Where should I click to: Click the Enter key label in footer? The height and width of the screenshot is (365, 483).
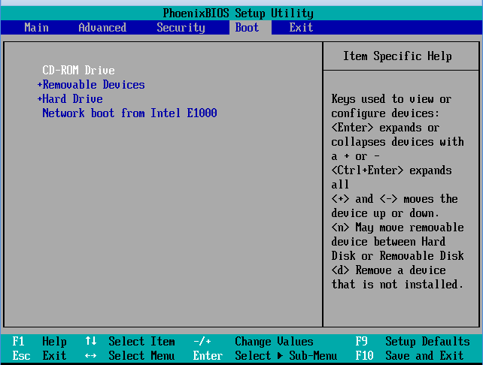pyautogui.click(x=208, y=356)
